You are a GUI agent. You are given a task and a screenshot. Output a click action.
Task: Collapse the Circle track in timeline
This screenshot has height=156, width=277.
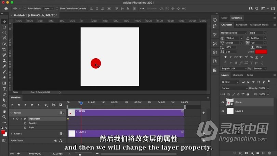[12, 113]
